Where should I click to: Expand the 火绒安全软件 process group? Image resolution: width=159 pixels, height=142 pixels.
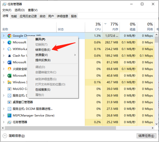[x=4, y=69]
